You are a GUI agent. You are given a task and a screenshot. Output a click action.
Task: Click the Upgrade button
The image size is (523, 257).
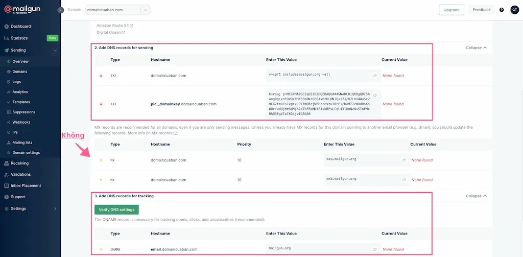coord(451,10)
